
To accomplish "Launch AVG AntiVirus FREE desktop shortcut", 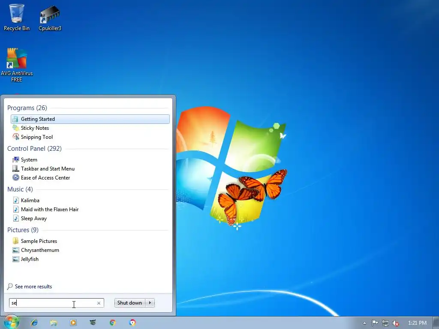I will click(17, 65).
